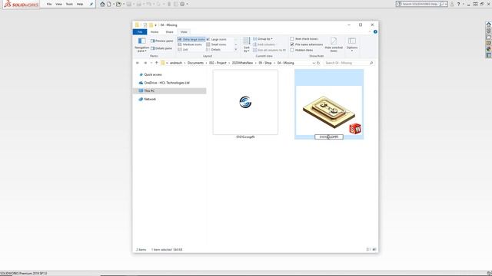The width and height of the screenshot is (492, 276).
Task: Refresh the 04 - Missing folder
Action: (318, 63)
